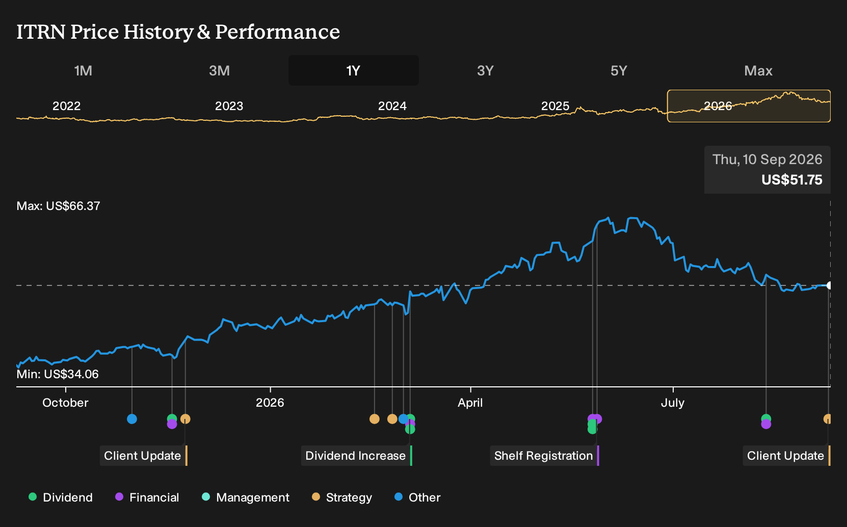Screen dimensions: 847x527
Task: Switch to the 5Y time range
Action: [619, 70]
